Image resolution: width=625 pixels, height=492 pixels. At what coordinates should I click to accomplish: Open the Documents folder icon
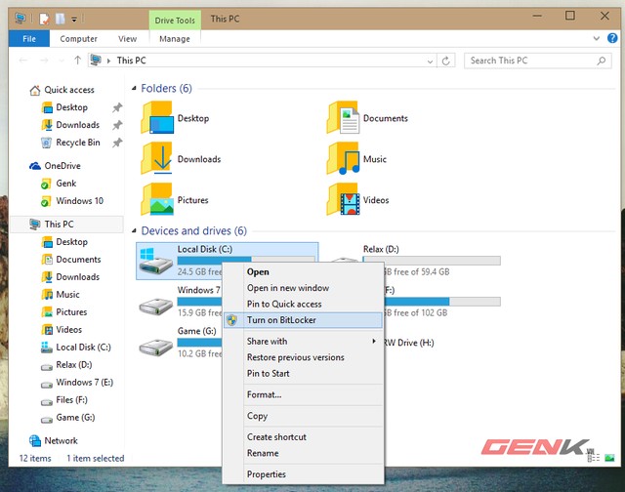point(343,118)
